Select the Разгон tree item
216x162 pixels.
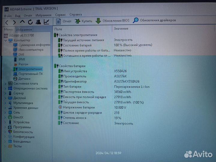click(x=21, y=64)
